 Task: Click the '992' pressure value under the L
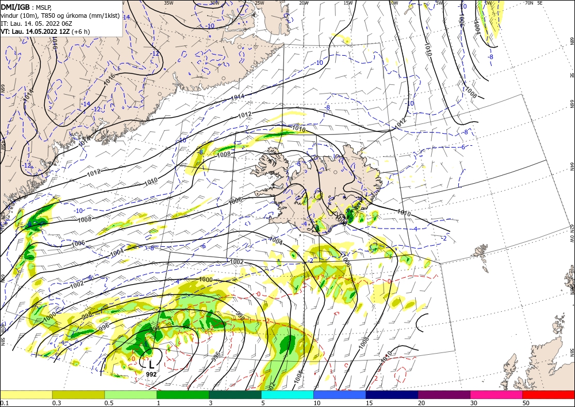click(x=151, y=374)
